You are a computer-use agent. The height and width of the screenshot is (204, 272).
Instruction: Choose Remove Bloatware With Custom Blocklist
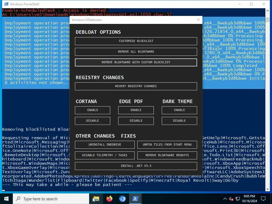(136, 62)
